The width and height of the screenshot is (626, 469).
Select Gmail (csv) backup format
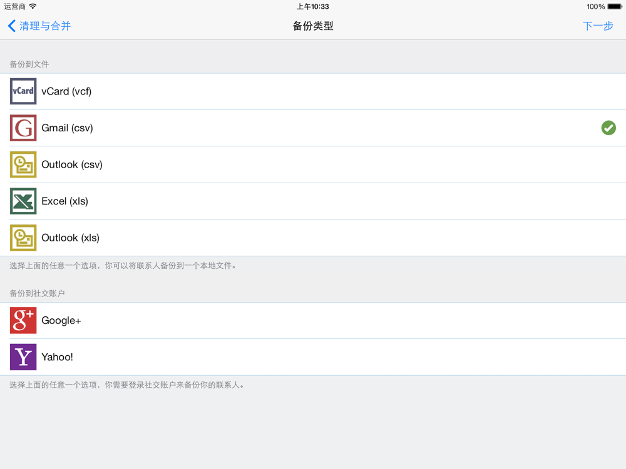point(313,128)
